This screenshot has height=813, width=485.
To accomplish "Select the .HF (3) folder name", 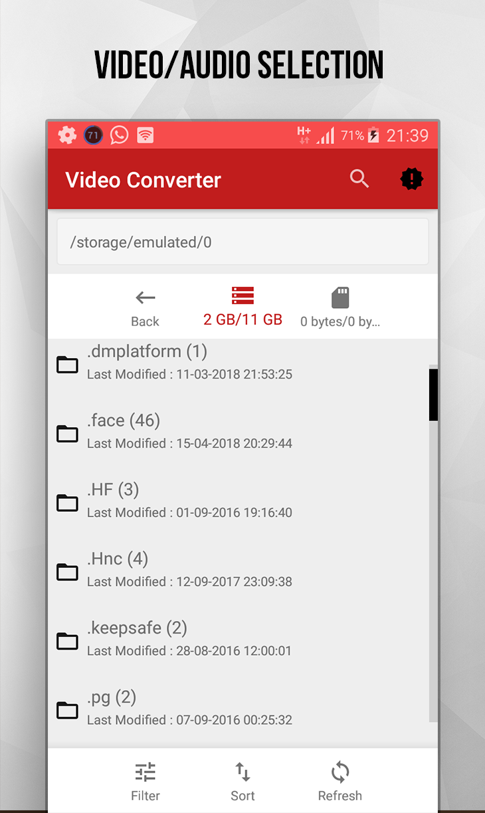I will click(113, 490).
